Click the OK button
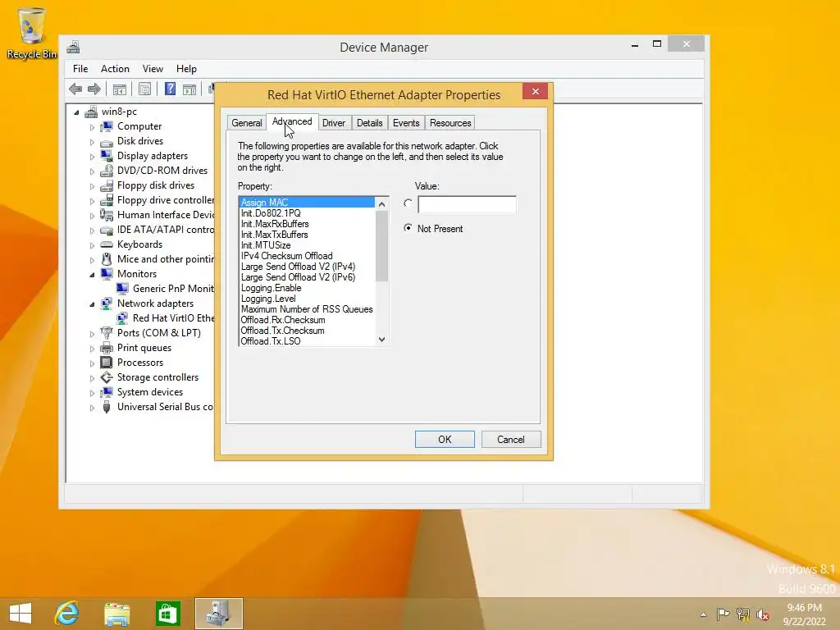The width and height of the screenshot is (840, 630). [445, 440]
